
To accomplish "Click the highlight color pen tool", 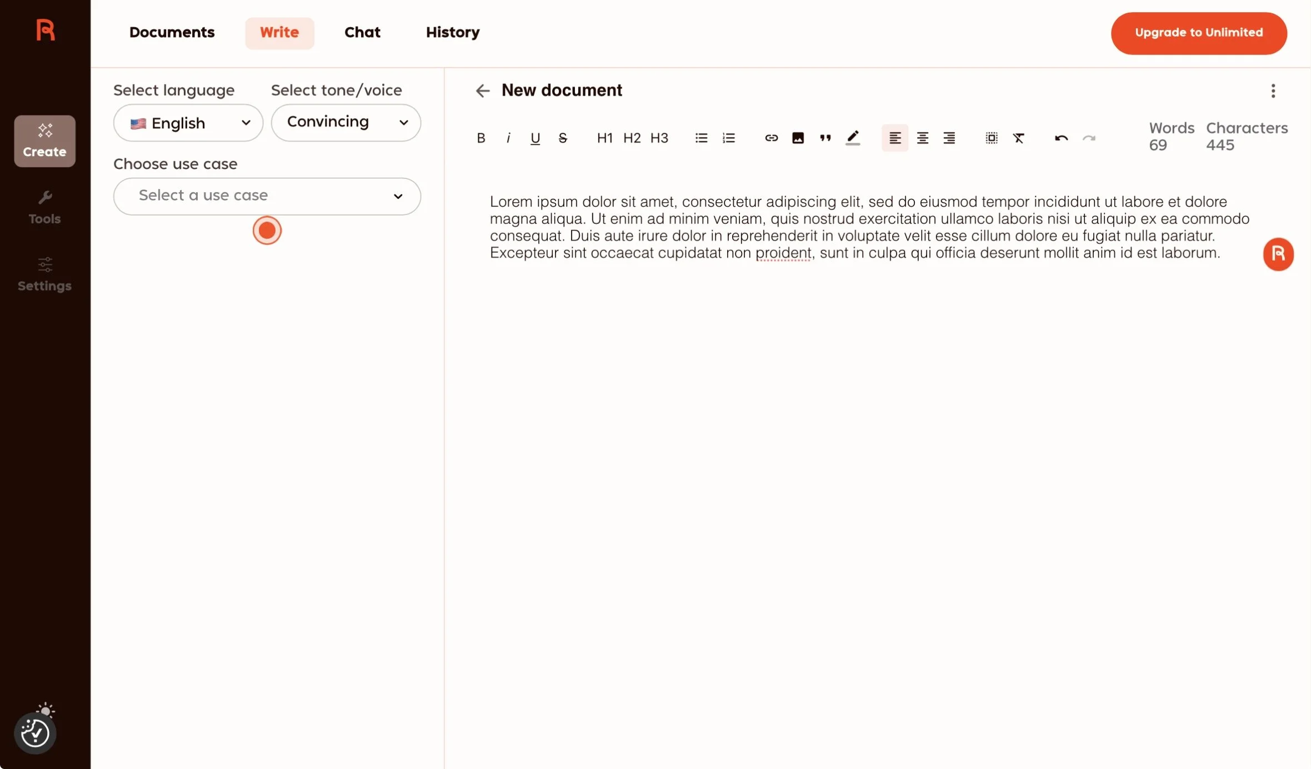I will coord(853,138).
